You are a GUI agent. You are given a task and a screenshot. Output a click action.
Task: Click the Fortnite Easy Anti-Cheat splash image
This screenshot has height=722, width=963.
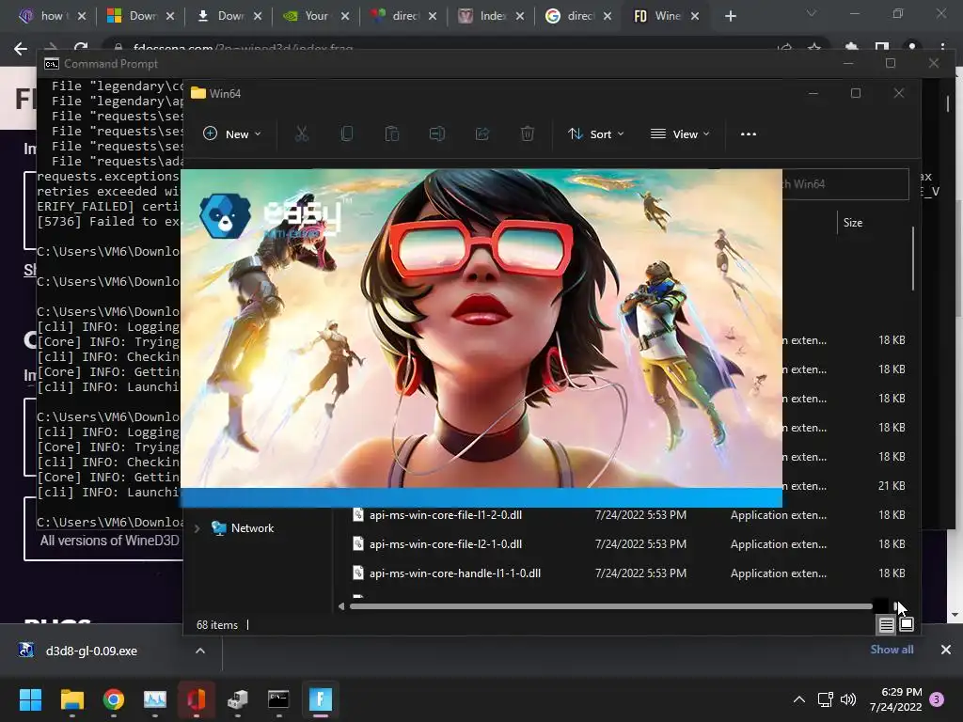pos(481,328)
